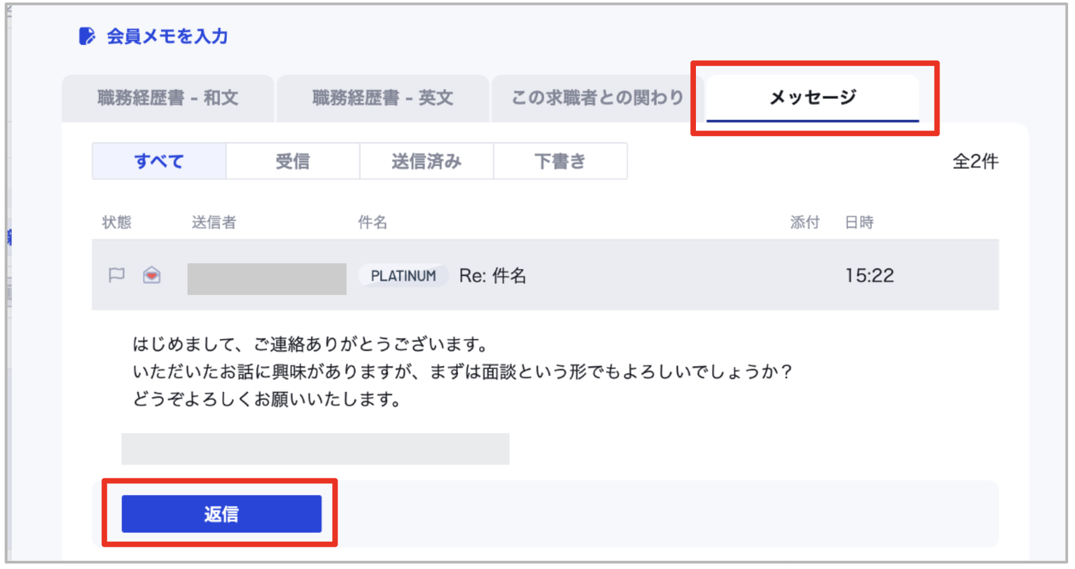Toggle the flag icon on the message

pos(117,275)
